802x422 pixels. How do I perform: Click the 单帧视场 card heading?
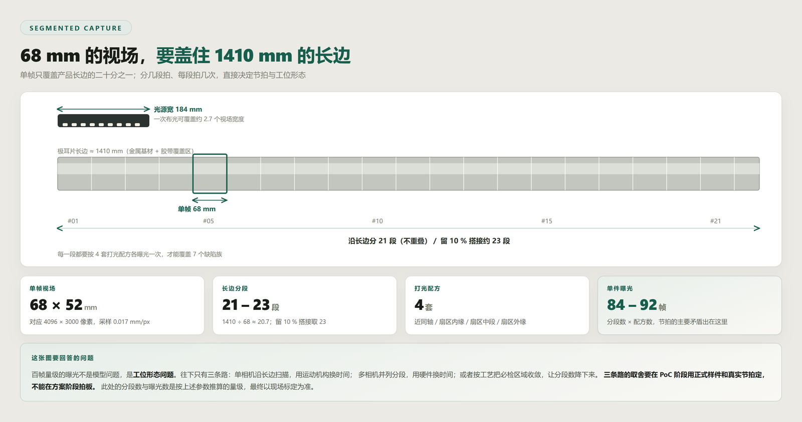[x=43, y=288]
